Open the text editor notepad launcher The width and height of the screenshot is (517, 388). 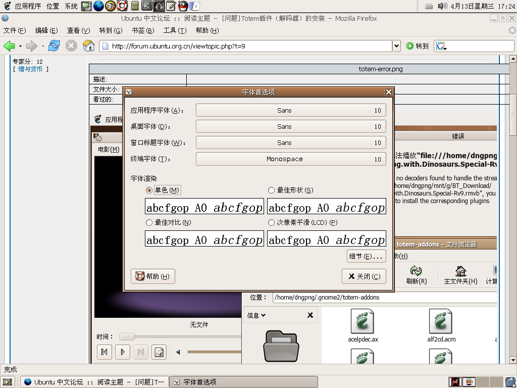point(171,6)
